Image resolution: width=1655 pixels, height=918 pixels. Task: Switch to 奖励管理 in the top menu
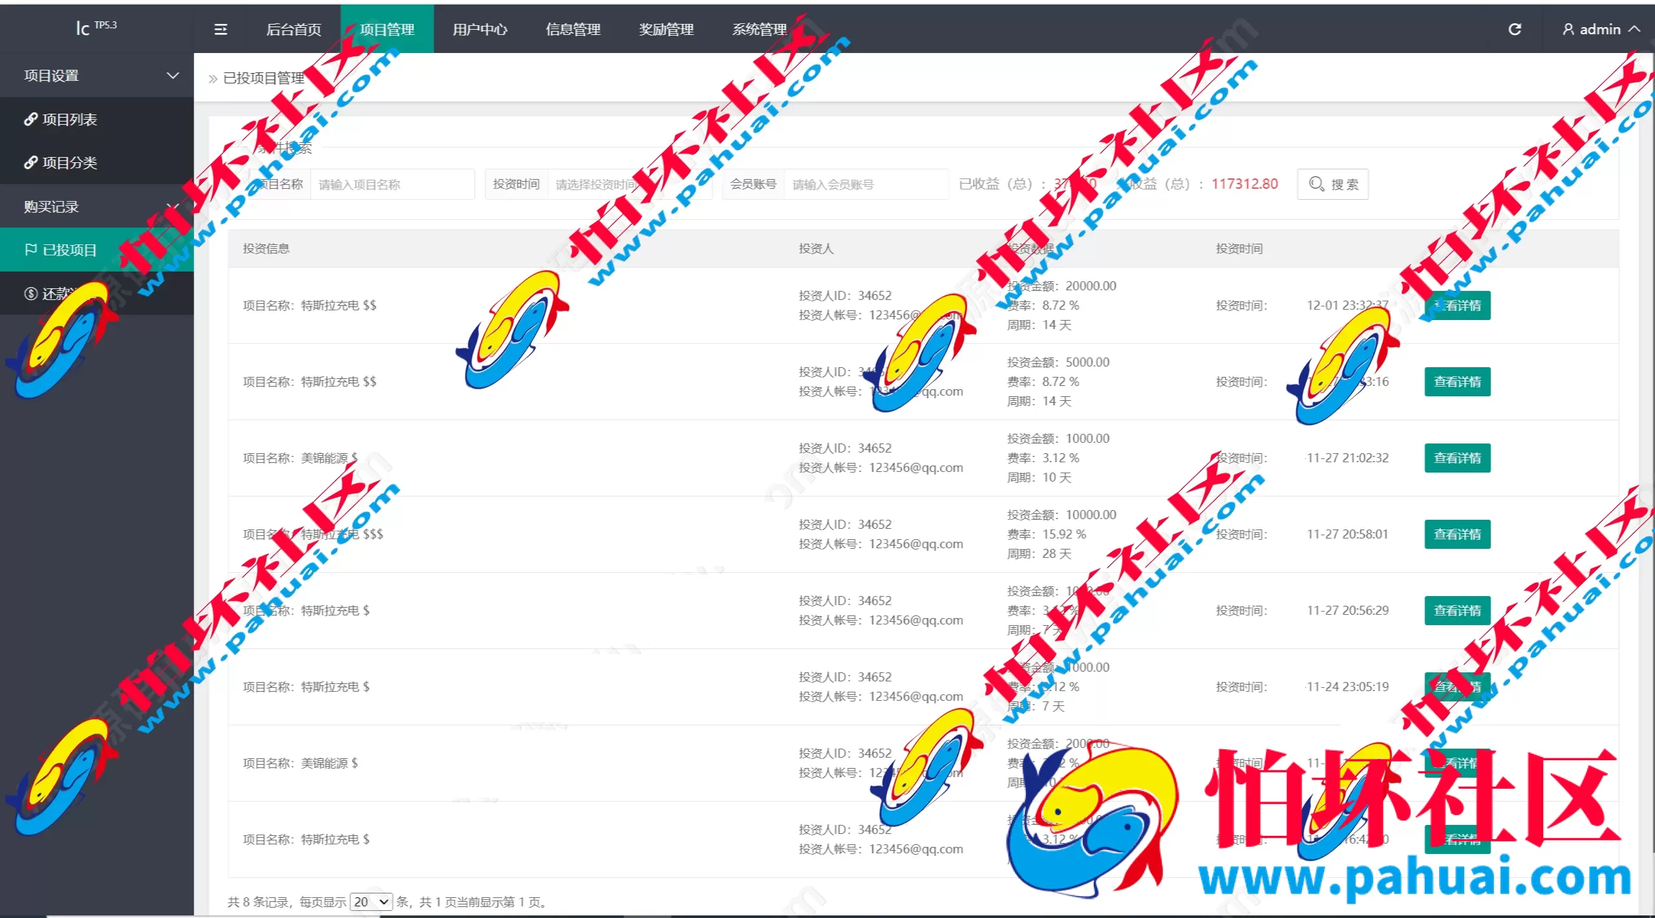click(x=666, y=29)
